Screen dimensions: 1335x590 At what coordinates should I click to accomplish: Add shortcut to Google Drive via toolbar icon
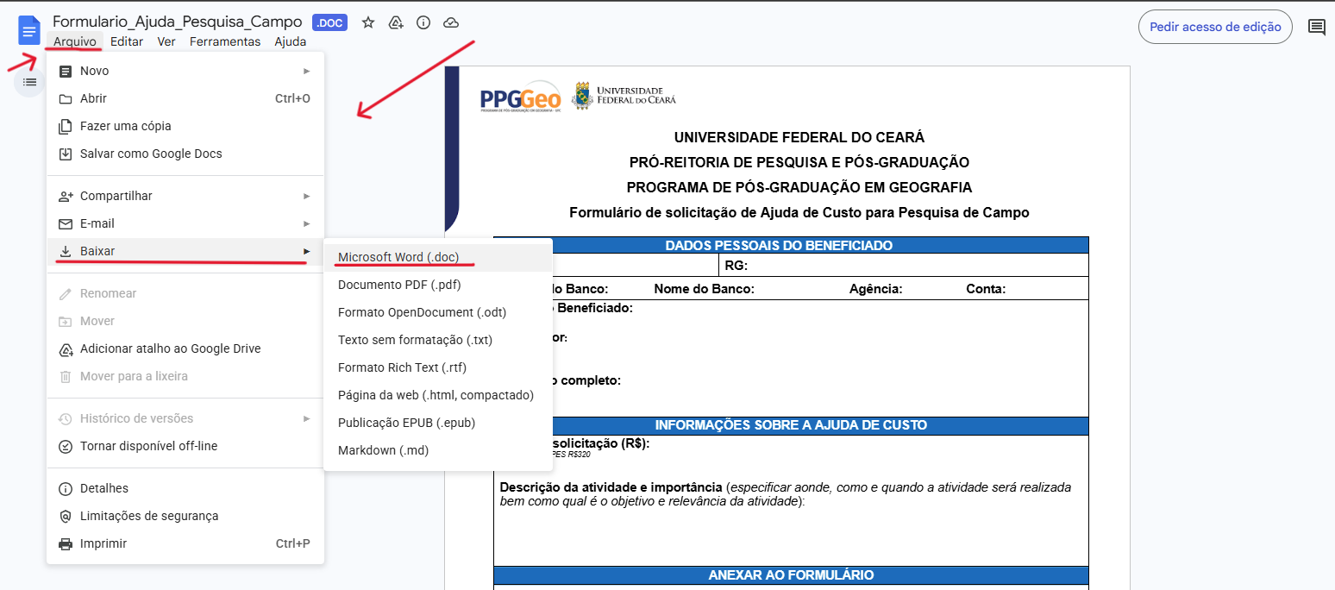pos(395,23)
